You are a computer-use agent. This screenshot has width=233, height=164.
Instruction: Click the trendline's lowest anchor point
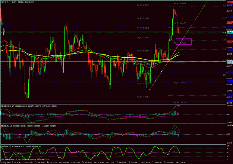pyautogui.click(x=150, y=90)
